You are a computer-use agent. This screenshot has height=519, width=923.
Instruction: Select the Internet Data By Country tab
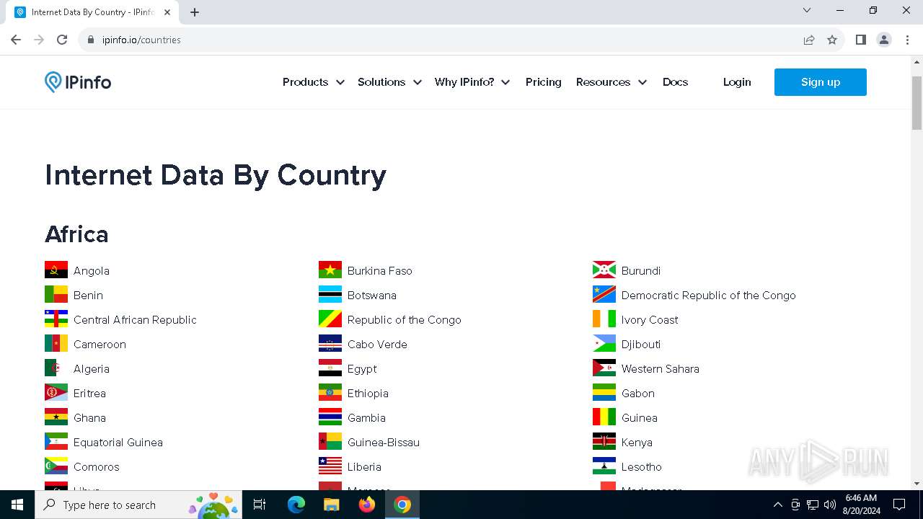click(92, 12)
